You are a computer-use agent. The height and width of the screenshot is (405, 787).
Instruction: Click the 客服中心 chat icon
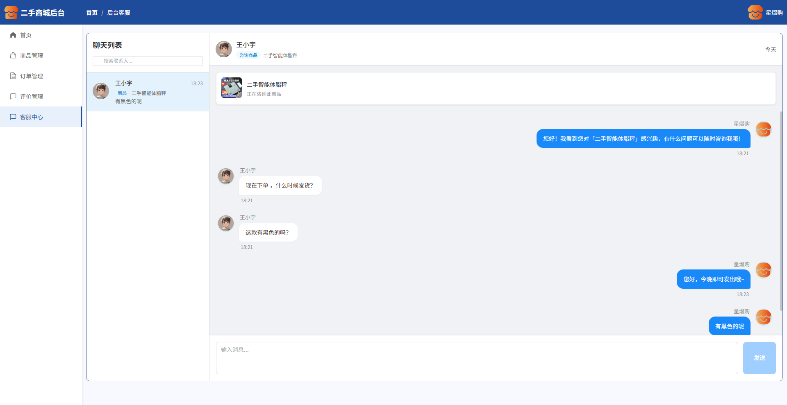coord(13,117)
